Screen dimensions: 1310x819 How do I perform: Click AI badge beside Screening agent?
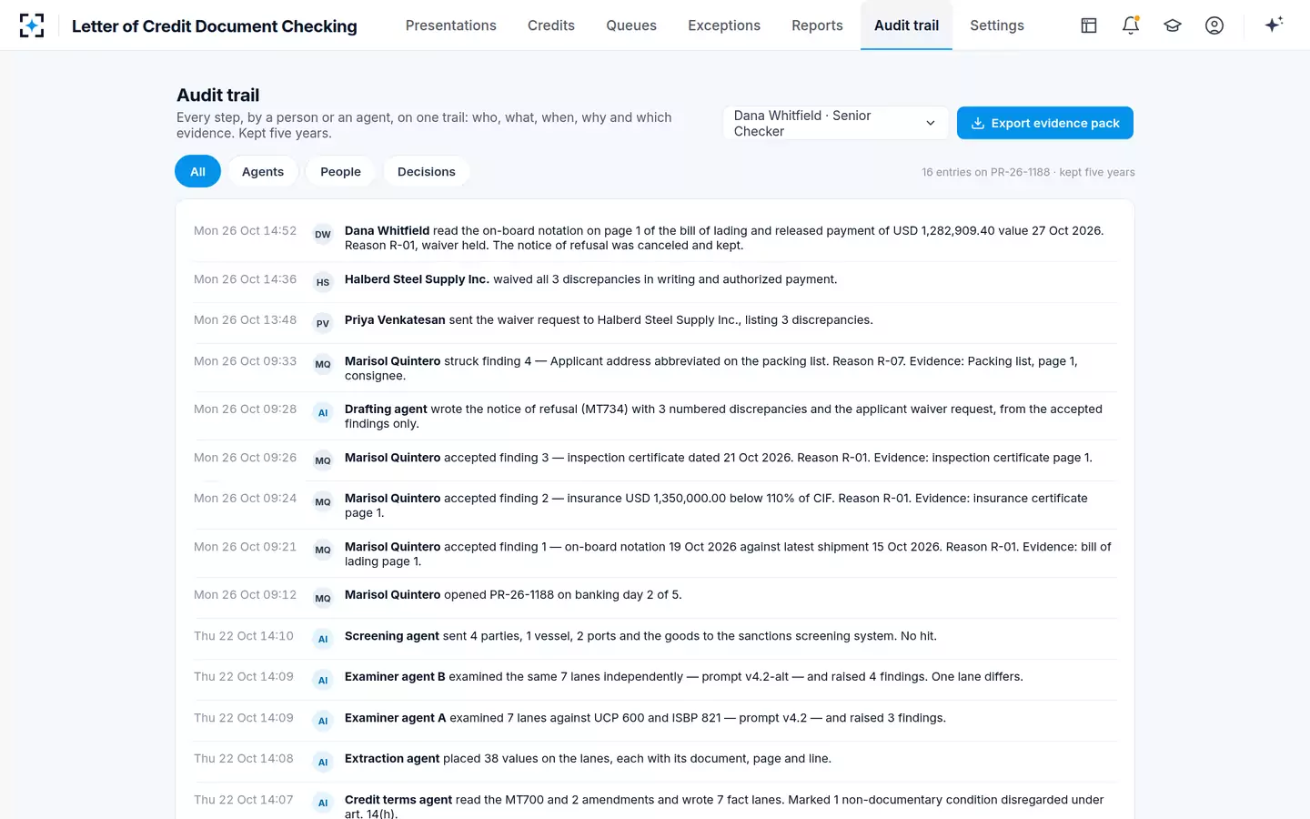click(x=323, y=640)
